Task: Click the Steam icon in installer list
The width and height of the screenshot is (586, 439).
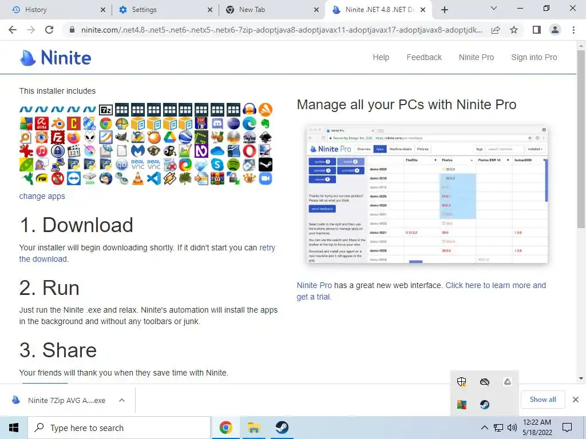Action: (266, 165)
